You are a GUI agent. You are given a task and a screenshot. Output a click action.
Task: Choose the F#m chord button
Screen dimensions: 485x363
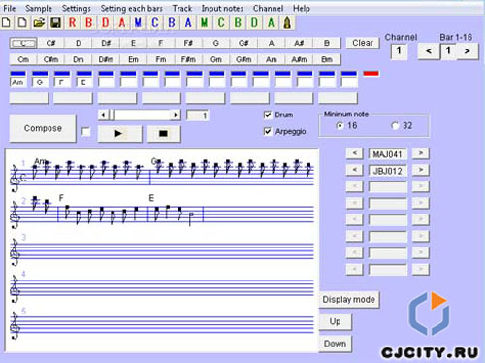point(188,59)
